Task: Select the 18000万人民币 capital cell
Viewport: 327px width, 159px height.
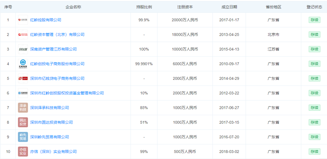Action: pos(185,34)
